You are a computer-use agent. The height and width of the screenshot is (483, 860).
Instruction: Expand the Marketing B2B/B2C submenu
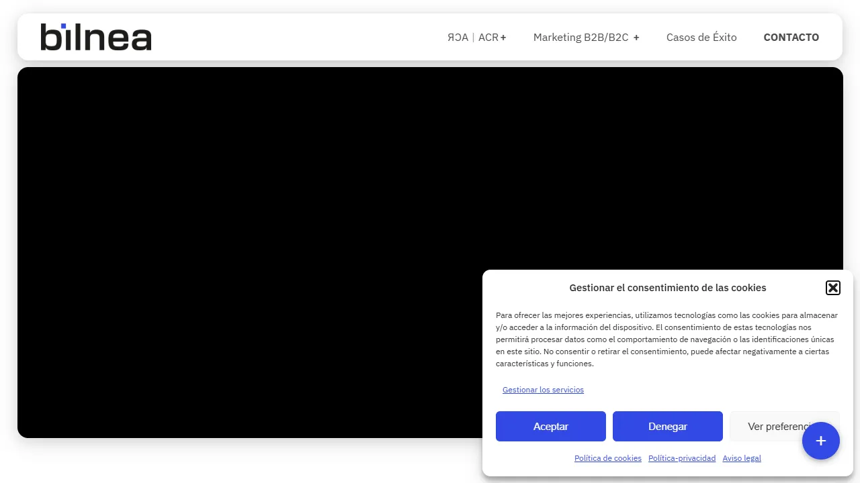coord(636,38)
